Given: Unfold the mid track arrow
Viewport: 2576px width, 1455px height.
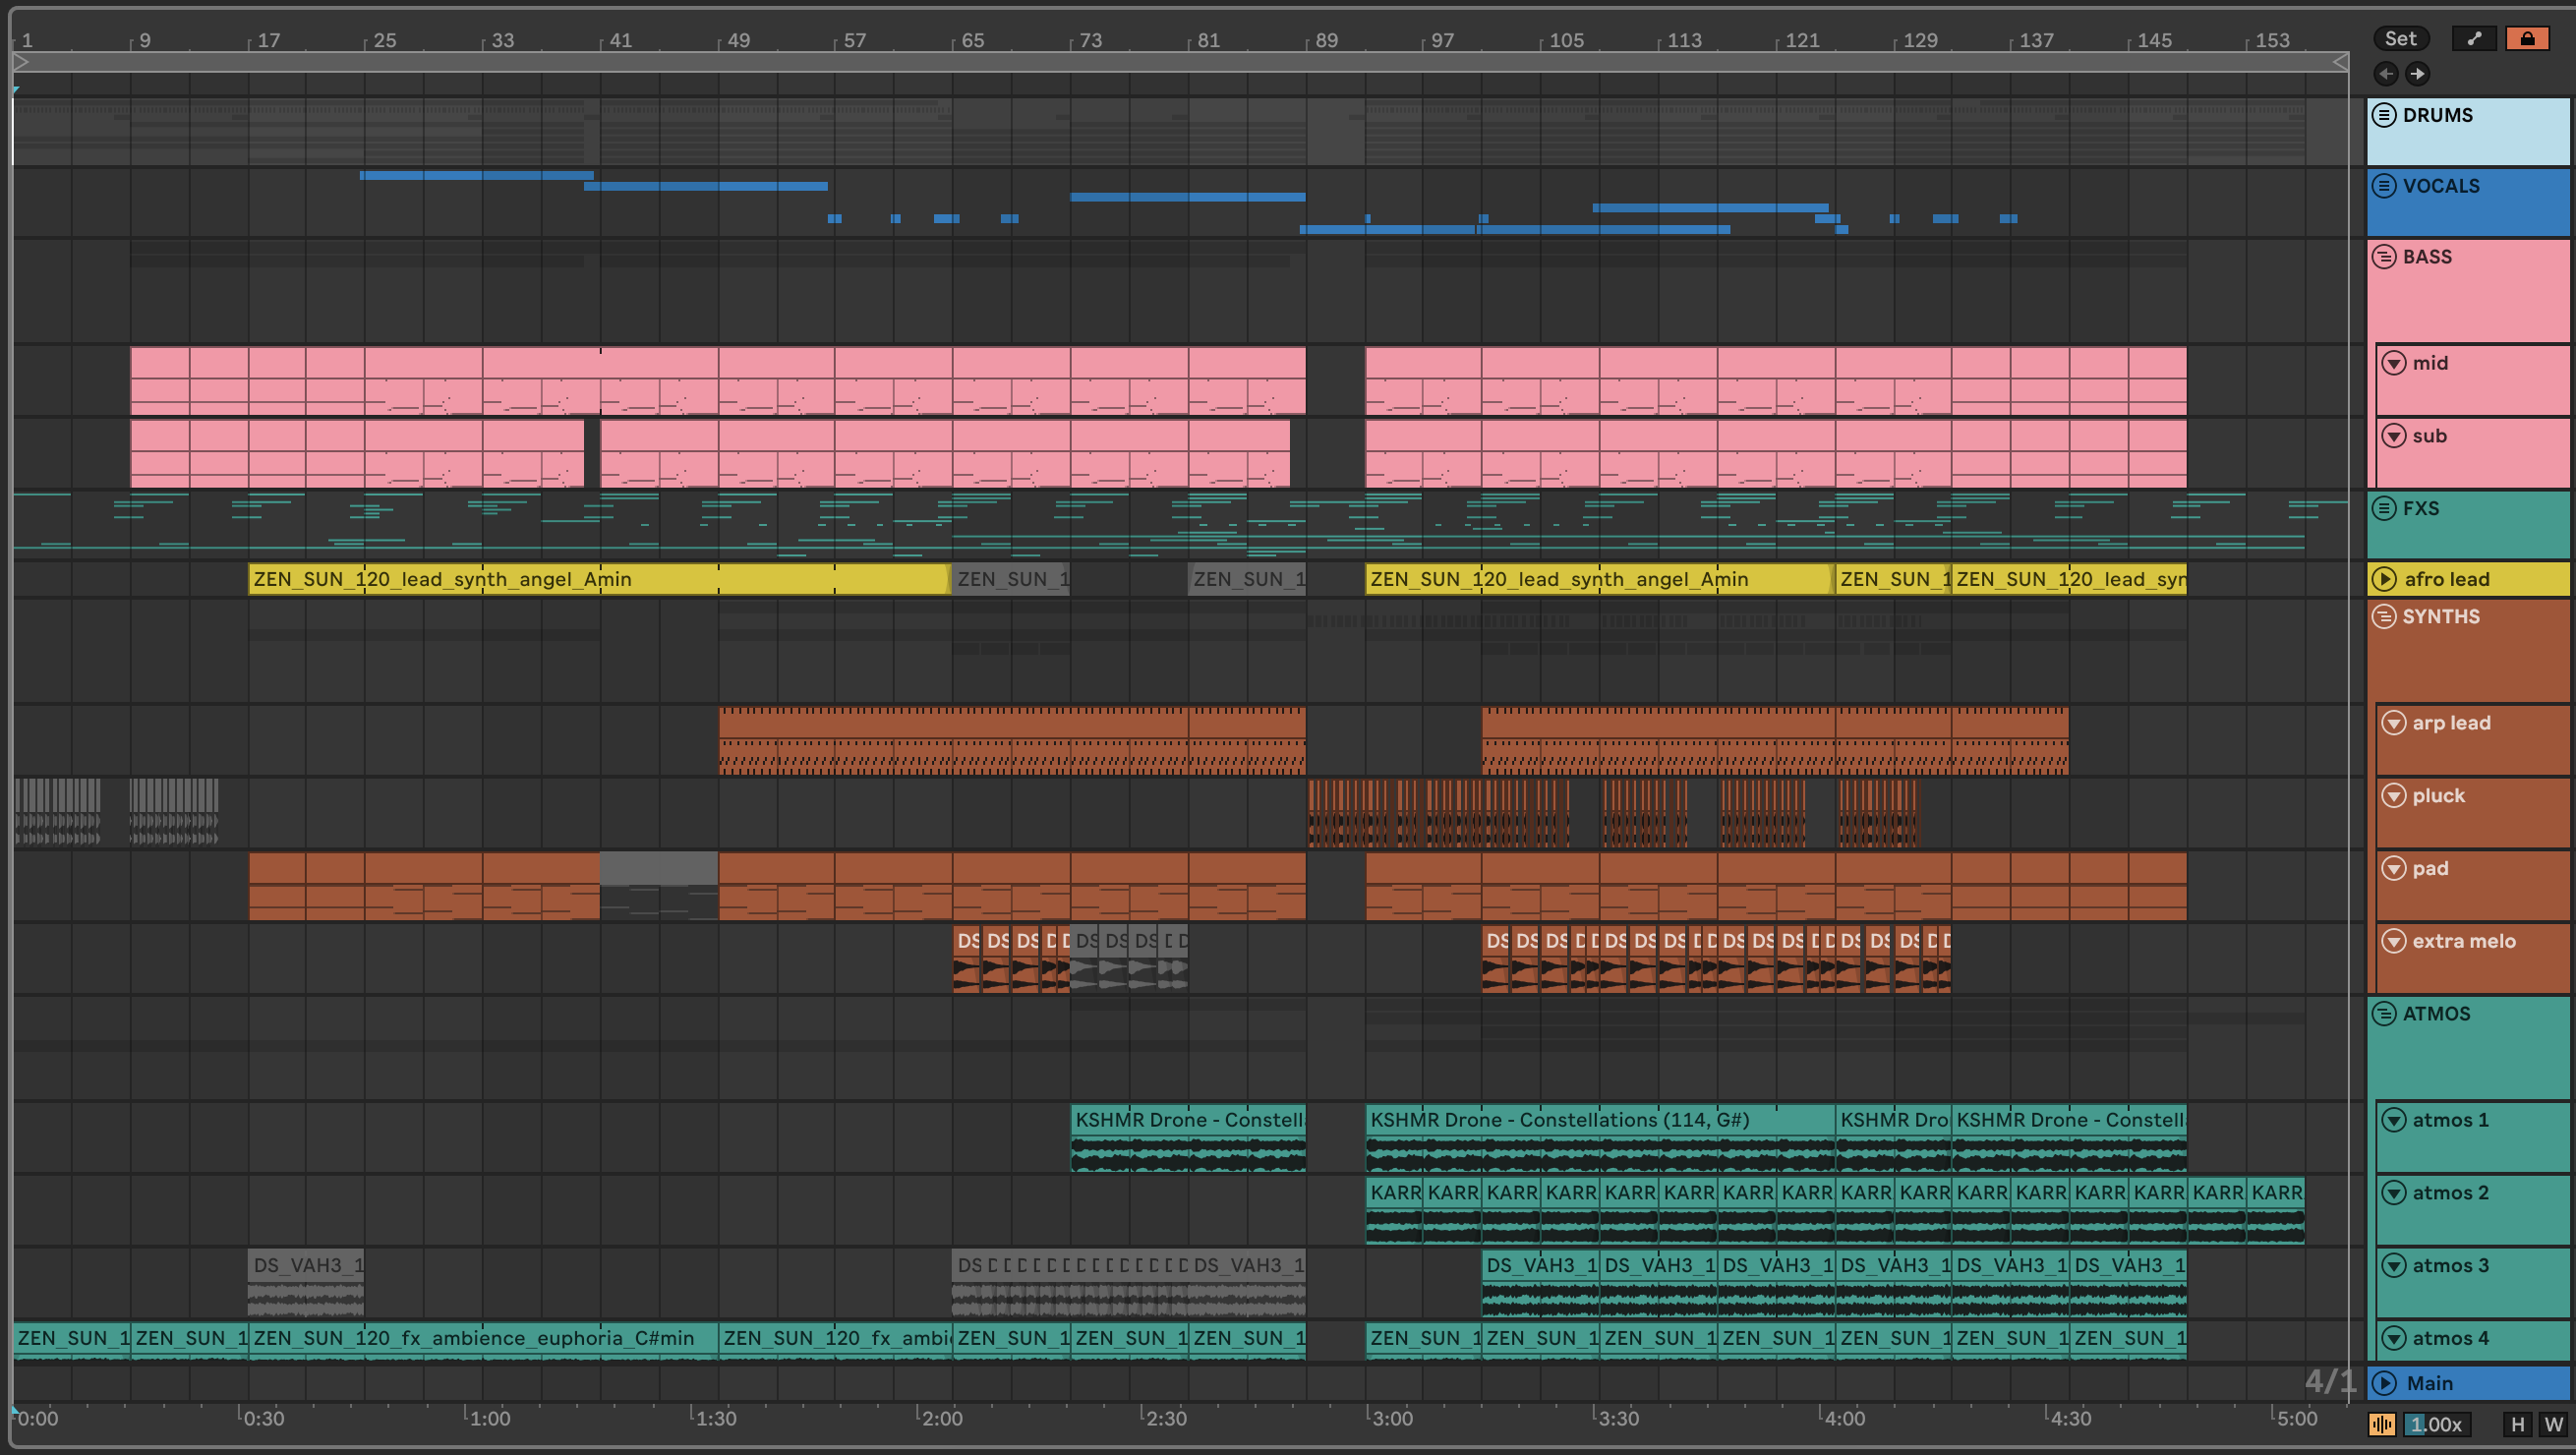Looking at the screenshot, I should tap(2394, 363).
